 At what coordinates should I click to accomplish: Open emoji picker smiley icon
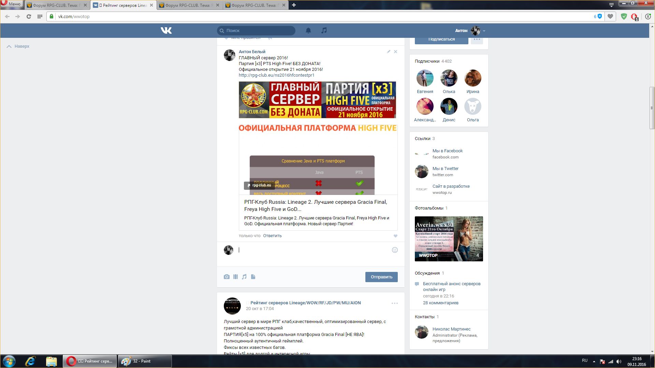[x=395, y=250]
